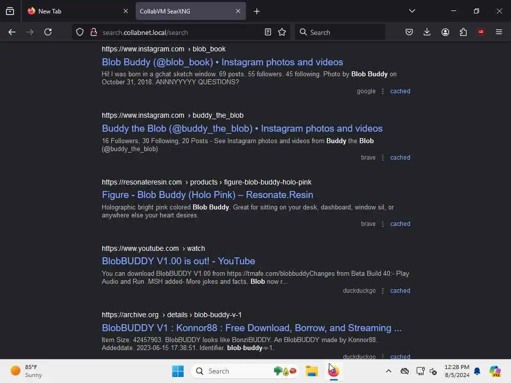
Task: Open options dots for the YouTube result
Action: coord(383,291)
